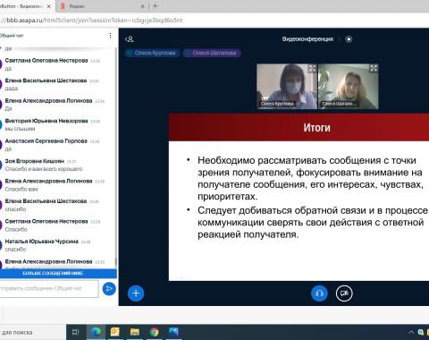
Task: Click the 'дада' message from Шестакова
Action: coord(12,89)
